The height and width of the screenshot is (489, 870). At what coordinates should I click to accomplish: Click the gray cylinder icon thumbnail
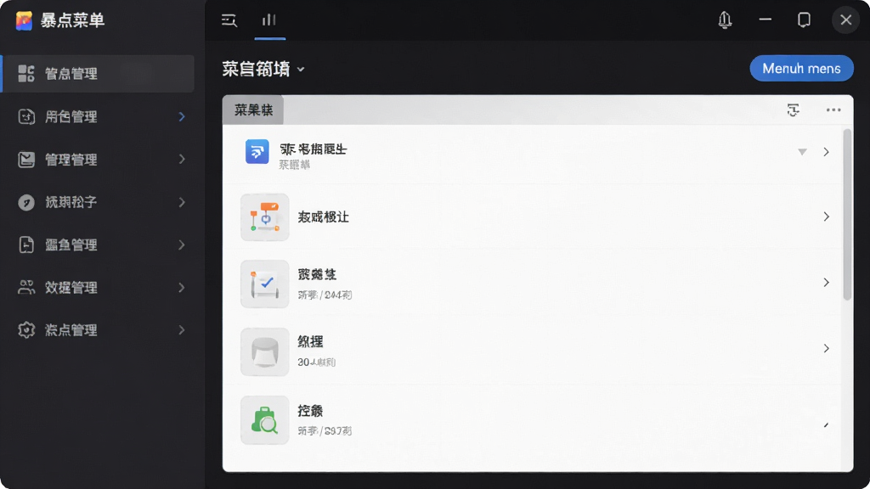point(265,351)
